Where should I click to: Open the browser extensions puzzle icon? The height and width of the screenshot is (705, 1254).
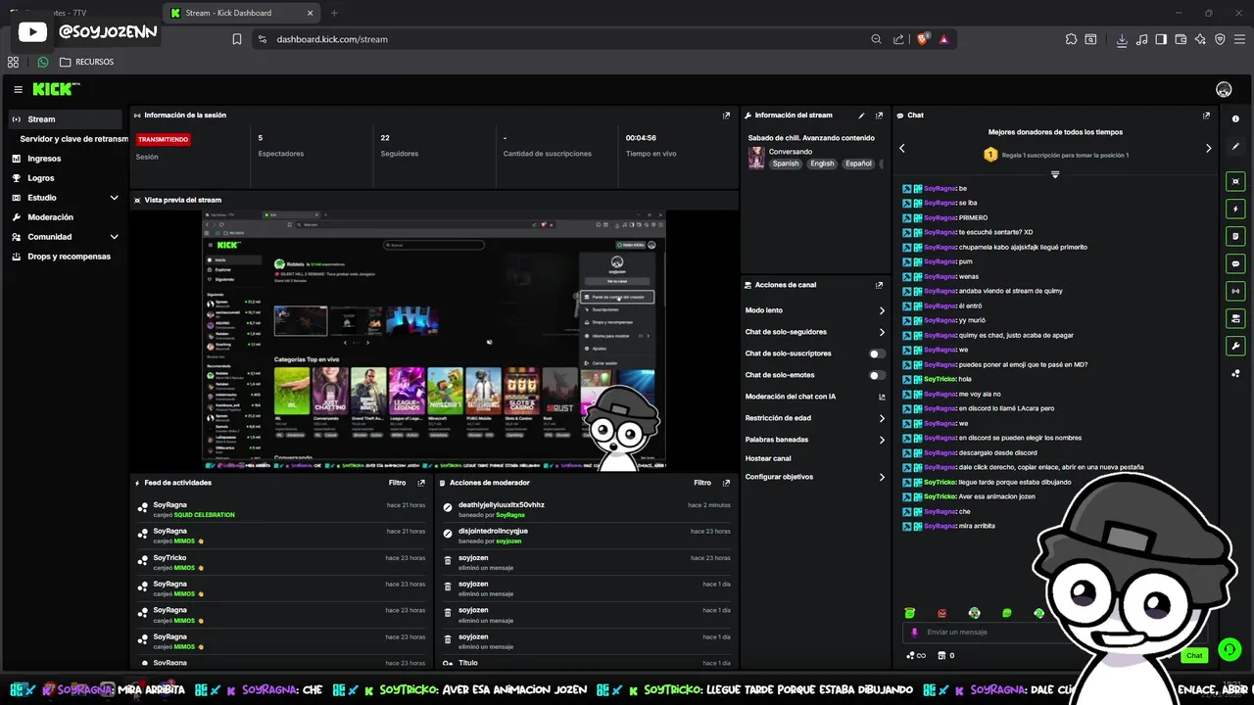pos(1071,39)
